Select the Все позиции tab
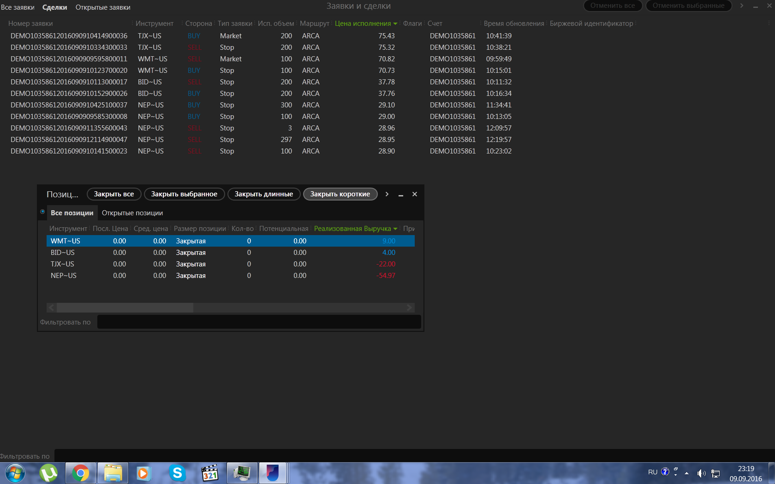The height and width of the screenshot is (484, 775). (x=72, y=213)
